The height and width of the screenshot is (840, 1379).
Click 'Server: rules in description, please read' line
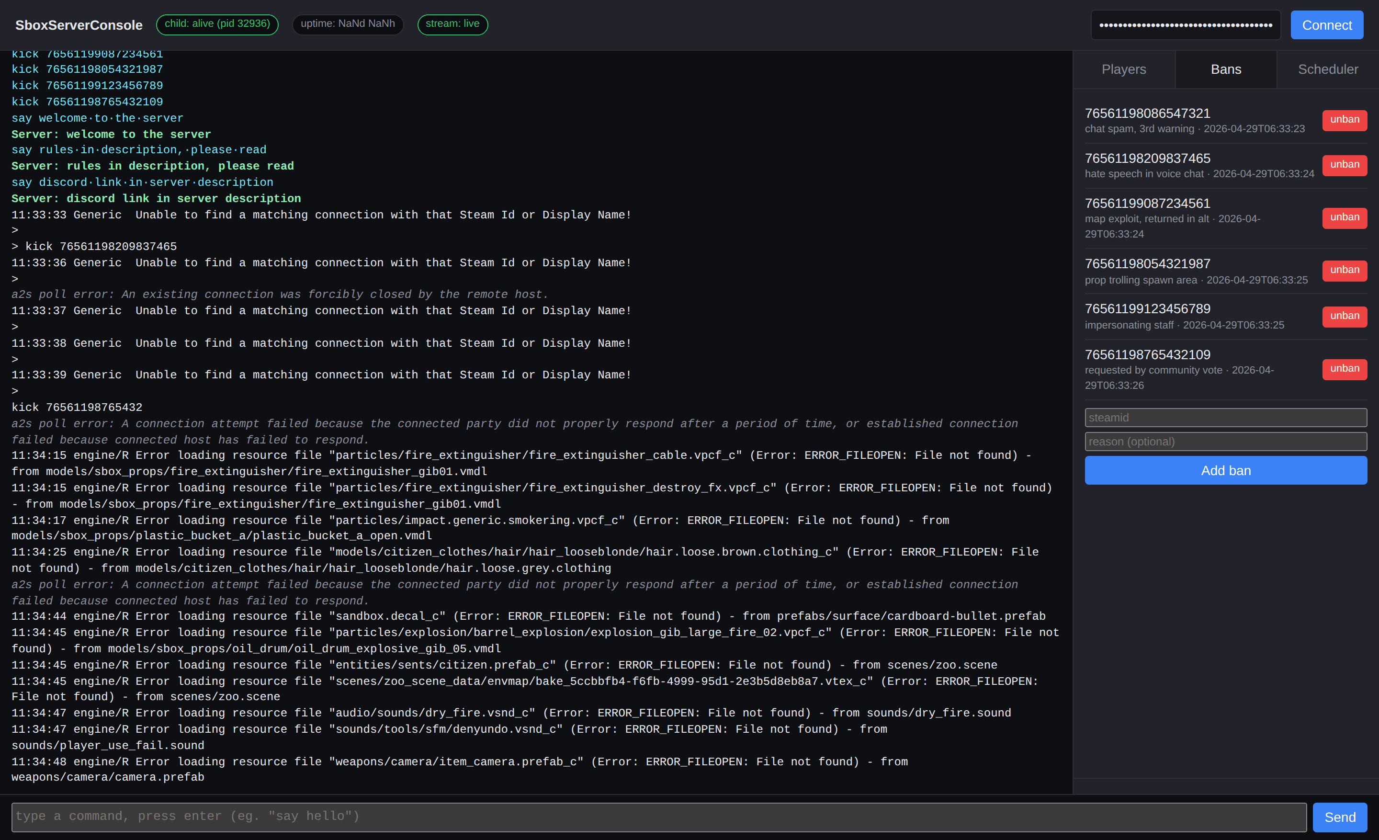[x=153, y=166]
